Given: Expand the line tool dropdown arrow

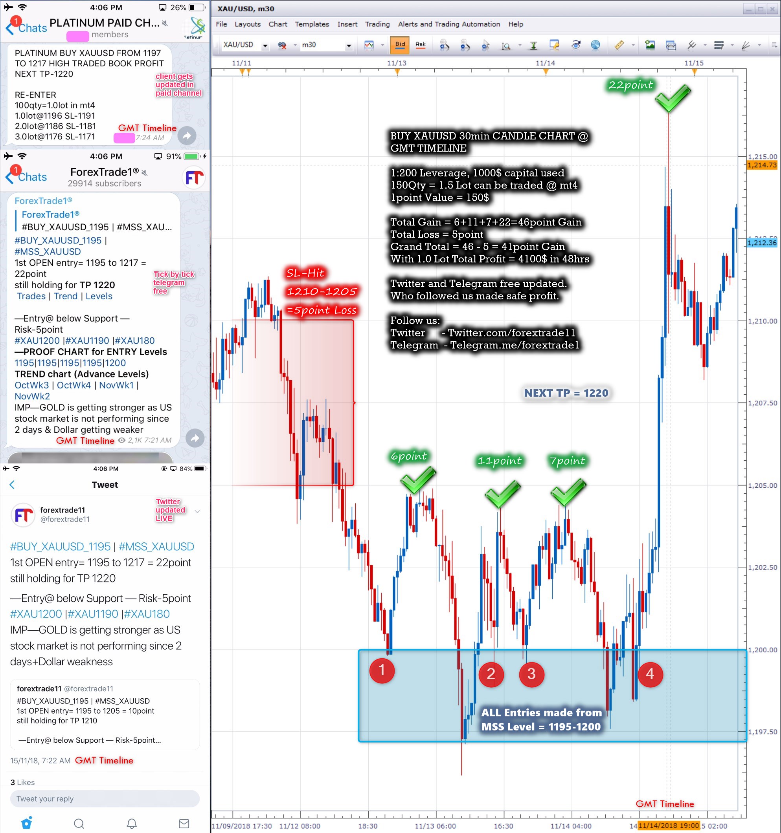Looking at the screenshot, I should (x=705, y=45).
